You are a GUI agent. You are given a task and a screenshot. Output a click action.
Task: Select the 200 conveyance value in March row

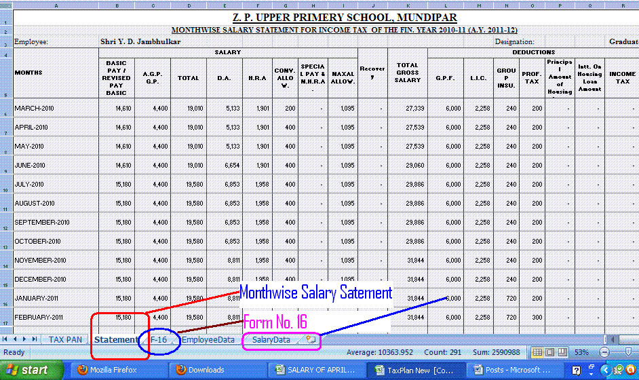[285, 108]
